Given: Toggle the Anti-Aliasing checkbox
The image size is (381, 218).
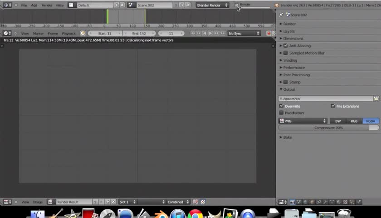Looking at the screenshot, I should pos(285,45).
